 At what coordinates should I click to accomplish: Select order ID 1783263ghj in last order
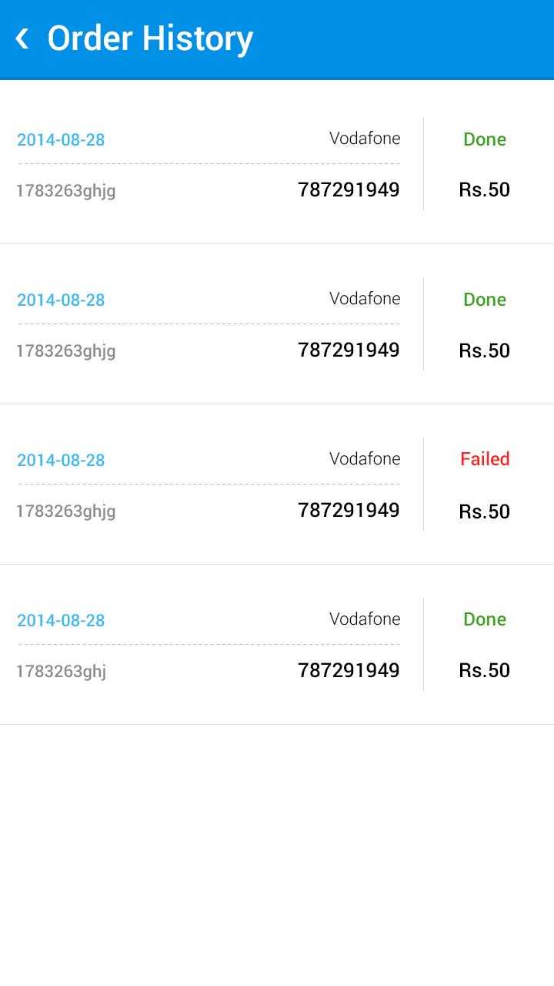click(62, 672)
